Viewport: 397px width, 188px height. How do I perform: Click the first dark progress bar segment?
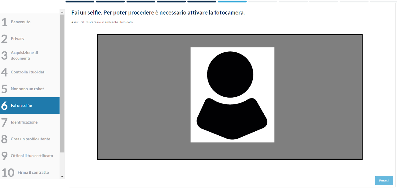click(80, 2)
